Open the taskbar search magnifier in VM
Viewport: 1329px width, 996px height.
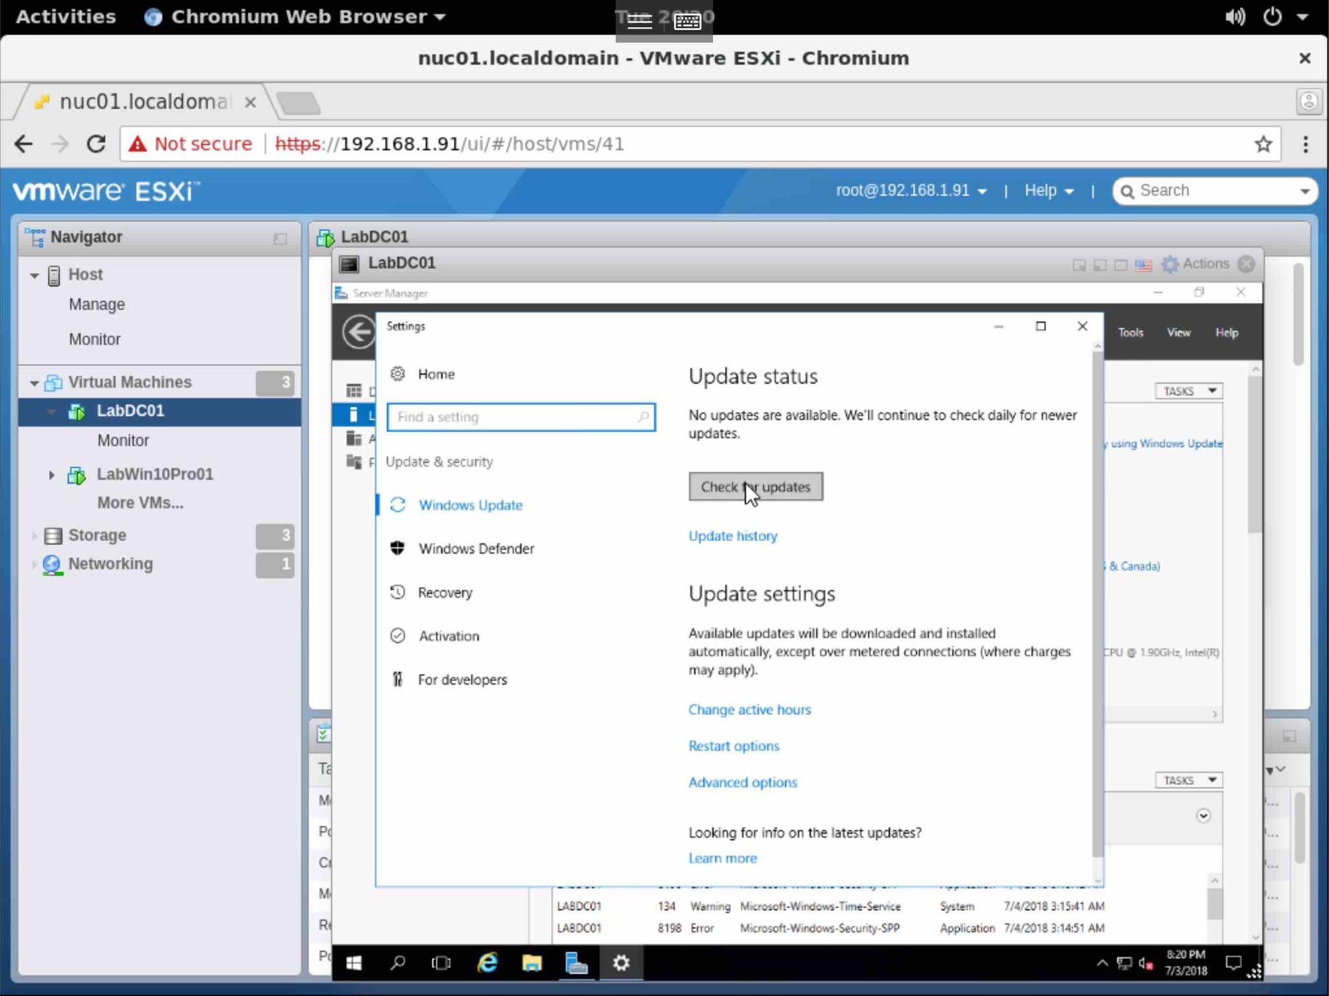[397, 963]
